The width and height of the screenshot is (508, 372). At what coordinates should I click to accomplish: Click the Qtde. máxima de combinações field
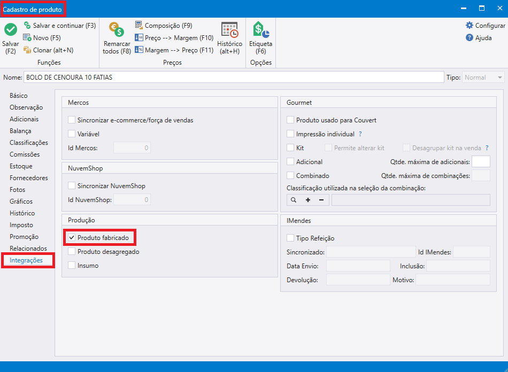tap(481, 176)
